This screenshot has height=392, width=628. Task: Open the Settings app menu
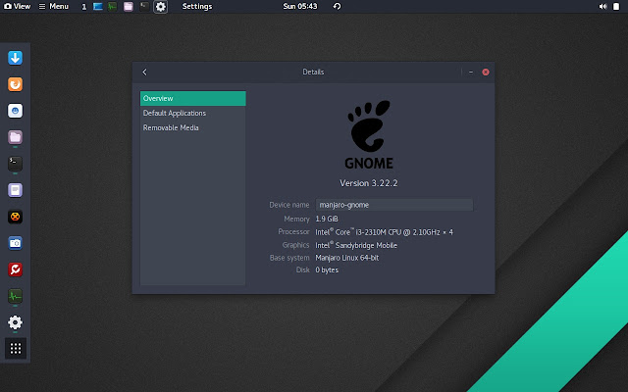(197, 7)
